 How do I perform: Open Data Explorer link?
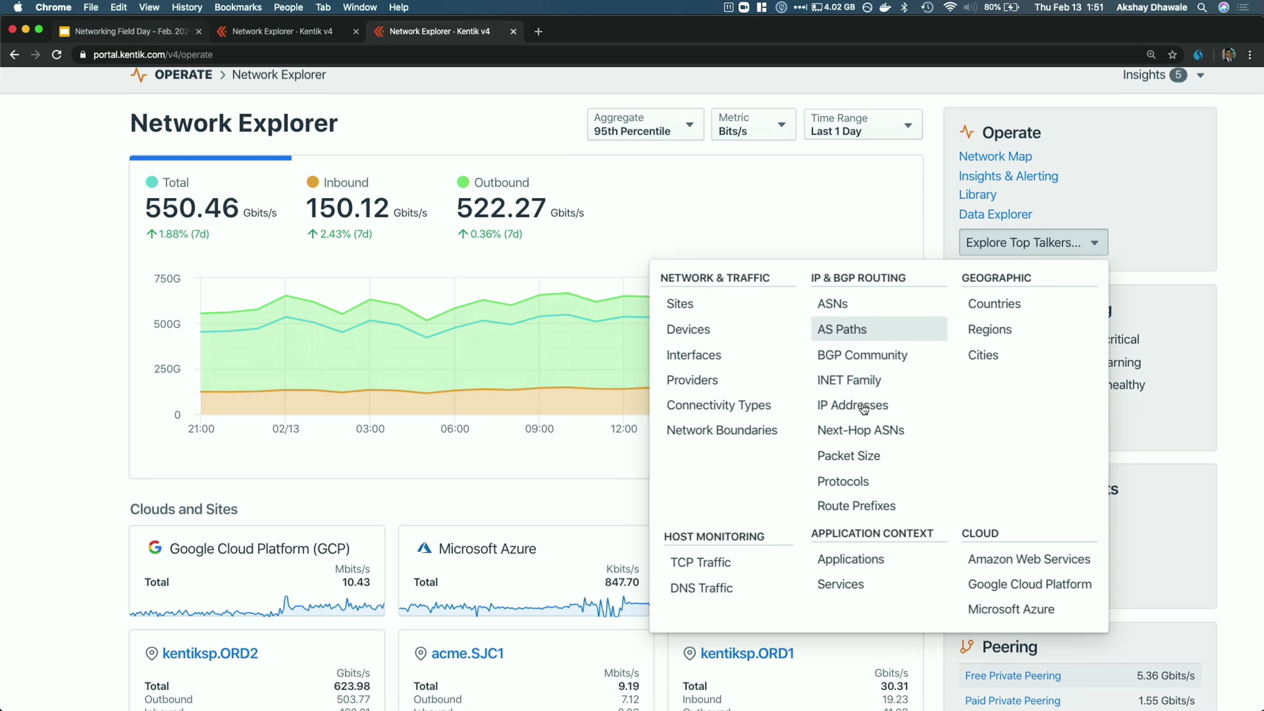995,214
